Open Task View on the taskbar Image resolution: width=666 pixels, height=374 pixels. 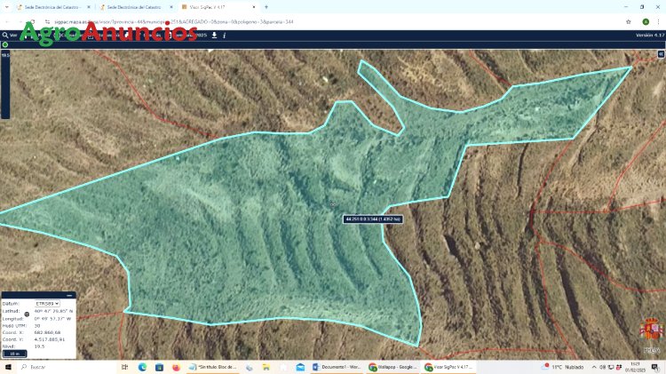tap(124, 367)
